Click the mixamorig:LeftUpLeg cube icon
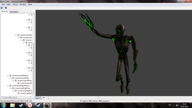 click(x=10, y=75)
